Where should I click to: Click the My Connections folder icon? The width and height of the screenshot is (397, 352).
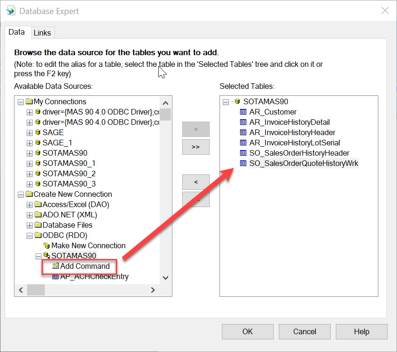point(29,101)
